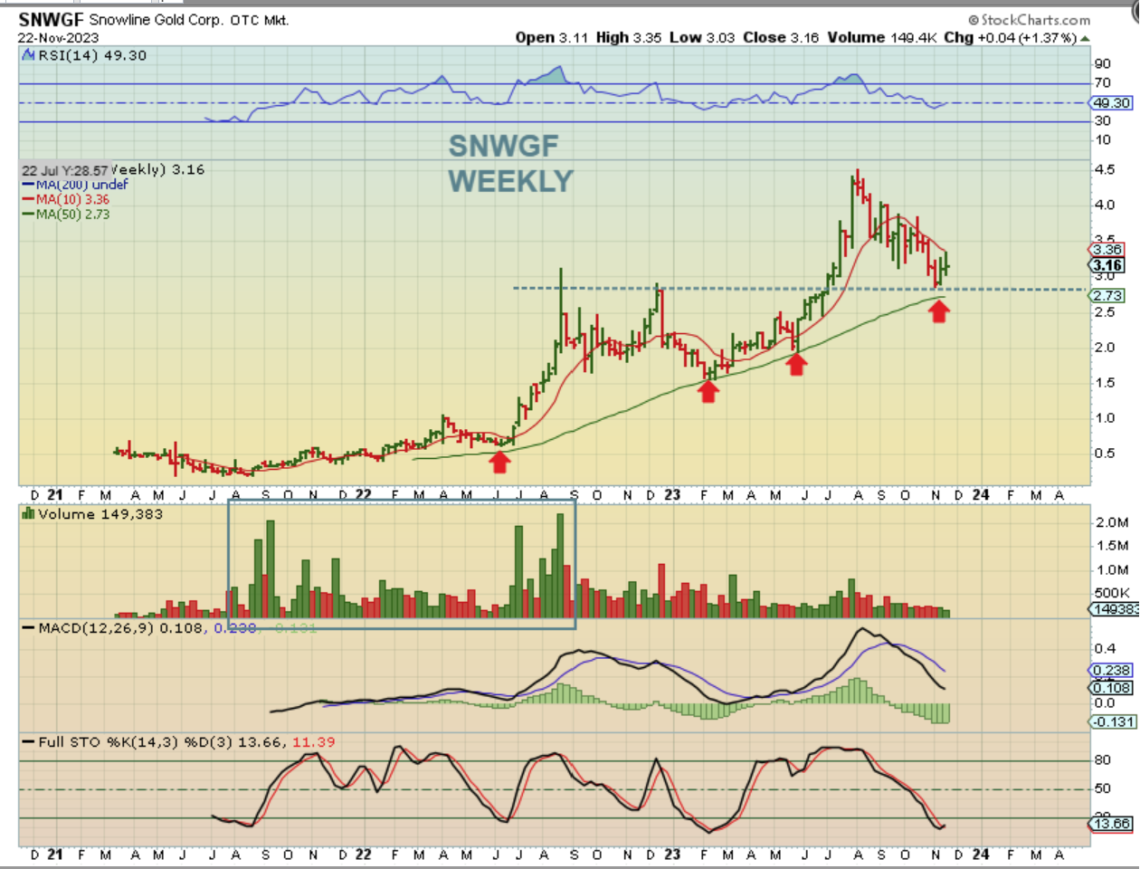
Task: Select the Snowline Gold Corp. company name
Action: [157, 20]
